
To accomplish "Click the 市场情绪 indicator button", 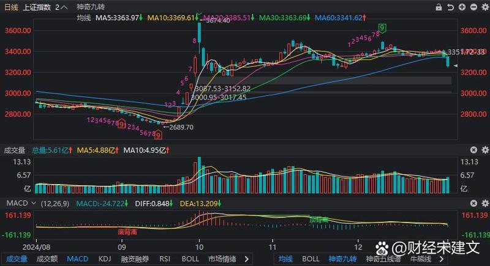I will coord(223,259).
